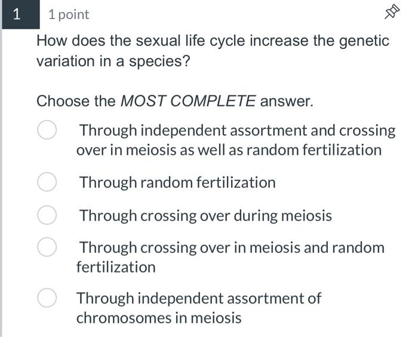
Task: Click the "variation in a species?" text line
Action: 113,61
